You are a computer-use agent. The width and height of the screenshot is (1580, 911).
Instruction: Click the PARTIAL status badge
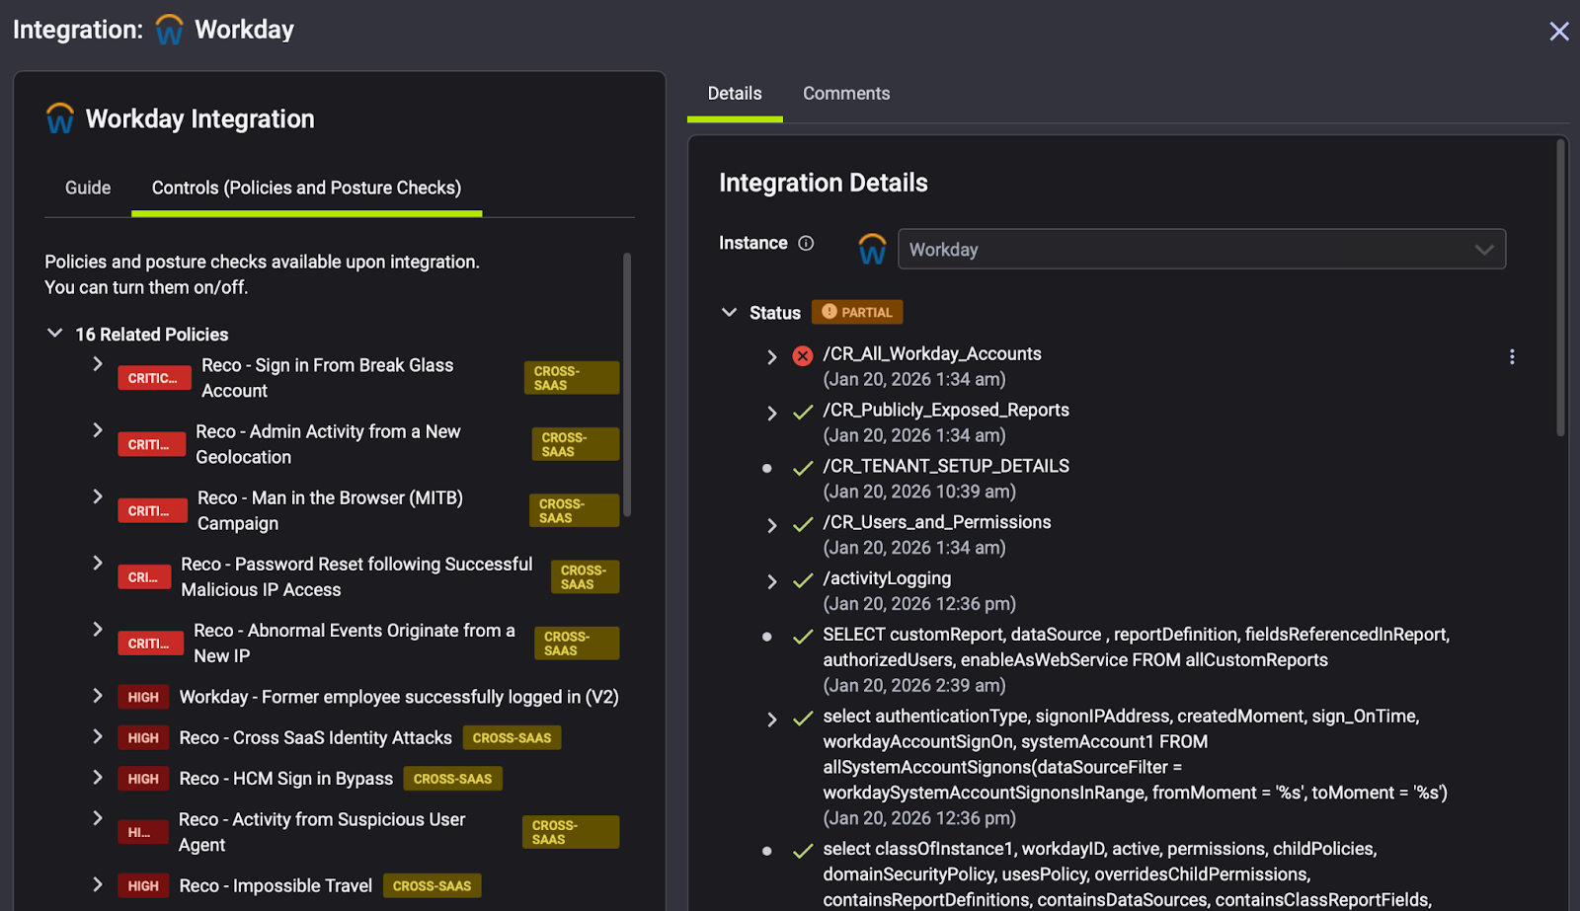coord(857,312)
